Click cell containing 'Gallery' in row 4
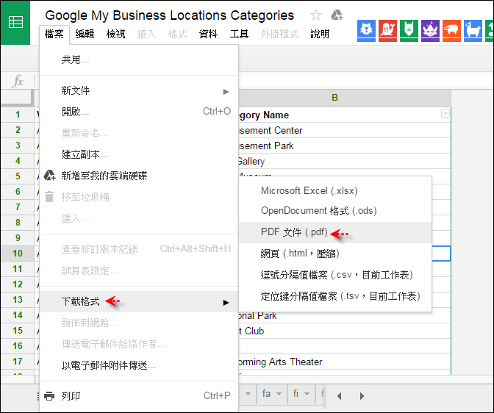The image size is (494, 413). (x=345, y=161)
